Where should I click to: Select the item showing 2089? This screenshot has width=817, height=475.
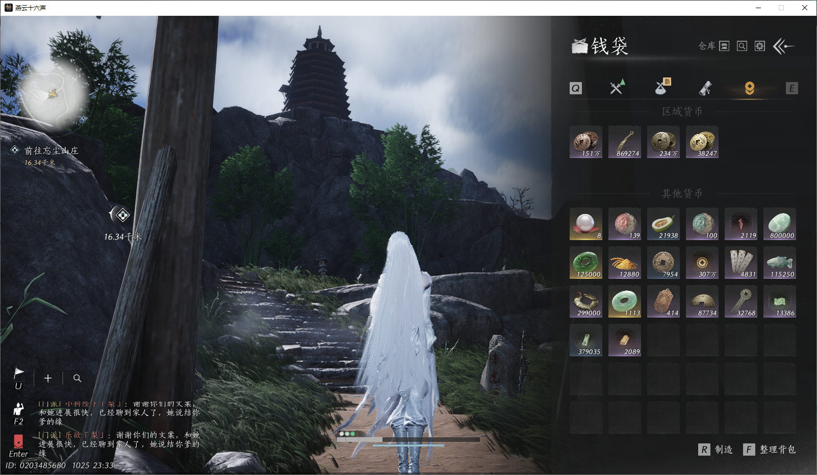(x=625, y=340)
